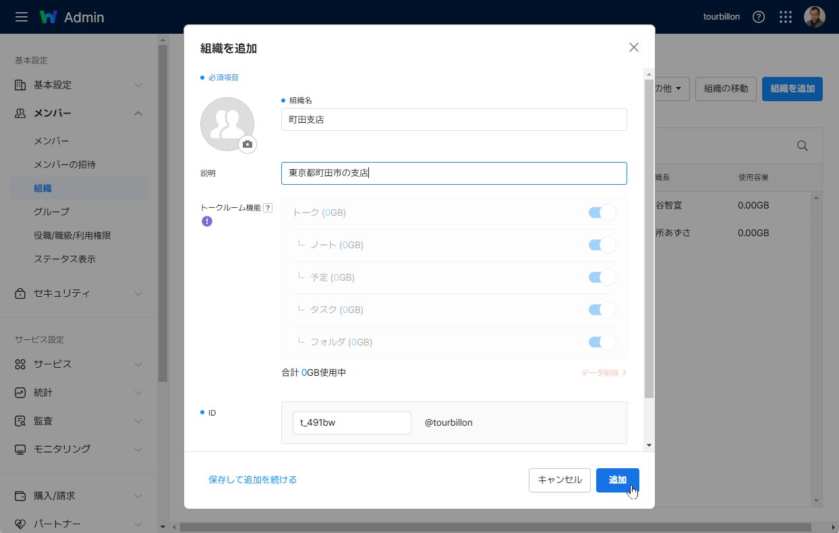Screen dimensions: 839x533
Task: Click the search magnifier icon in organization list
Action: click(803, 146)
